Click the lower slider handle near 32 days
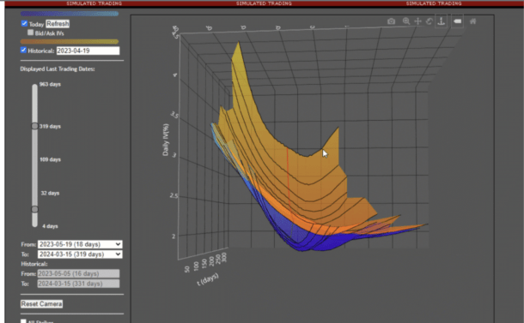This screenshot has height=323, width=524. (34, 209)
